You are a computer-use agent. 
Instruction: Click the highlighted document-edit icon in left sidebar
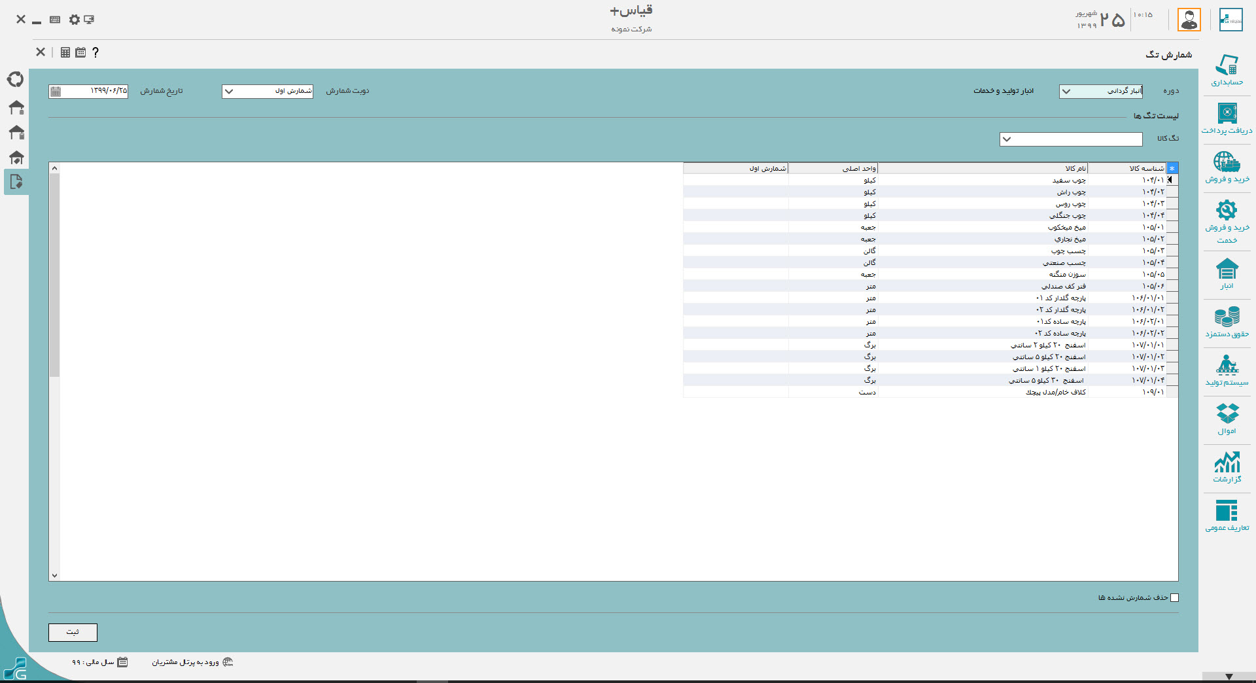16,182
